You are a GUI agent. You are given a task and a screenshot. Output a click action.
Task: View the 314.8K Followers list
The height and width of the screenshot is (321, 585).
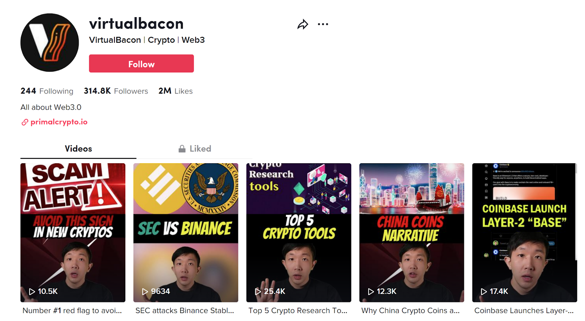click(116, 91)
